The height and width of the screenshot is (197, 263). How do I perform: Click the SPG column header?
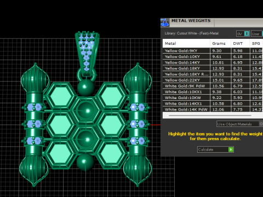point(256,43)
